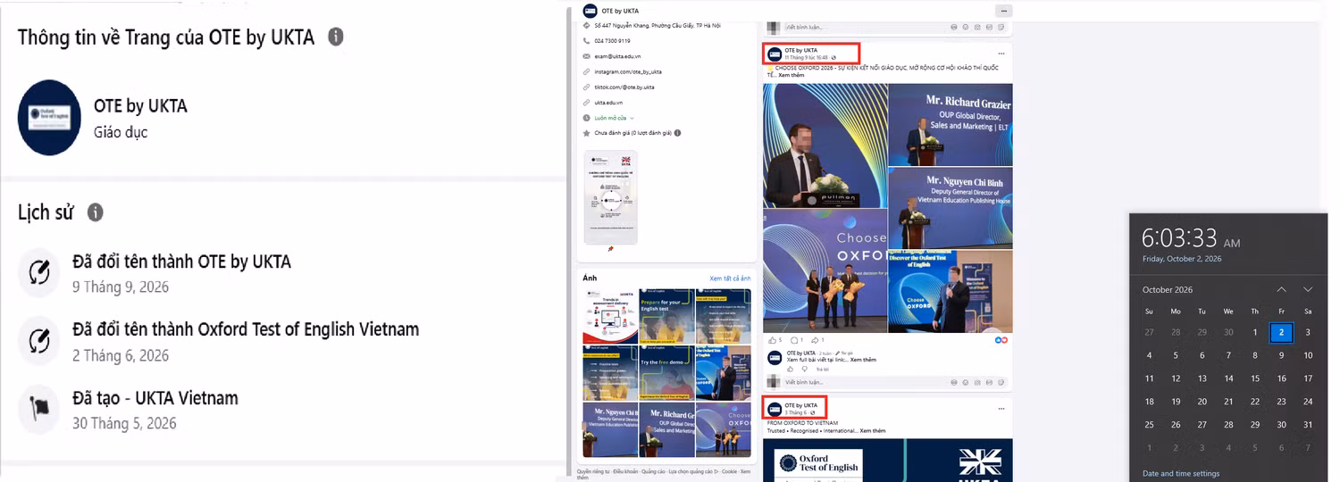Screen dimensions: 1340x482
Task: Open the ukta.edu.vn website link
Action: (609, 103)
